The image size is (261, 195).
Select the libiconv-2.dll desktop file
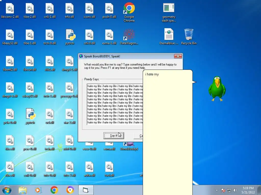click(x=10, y=11)
